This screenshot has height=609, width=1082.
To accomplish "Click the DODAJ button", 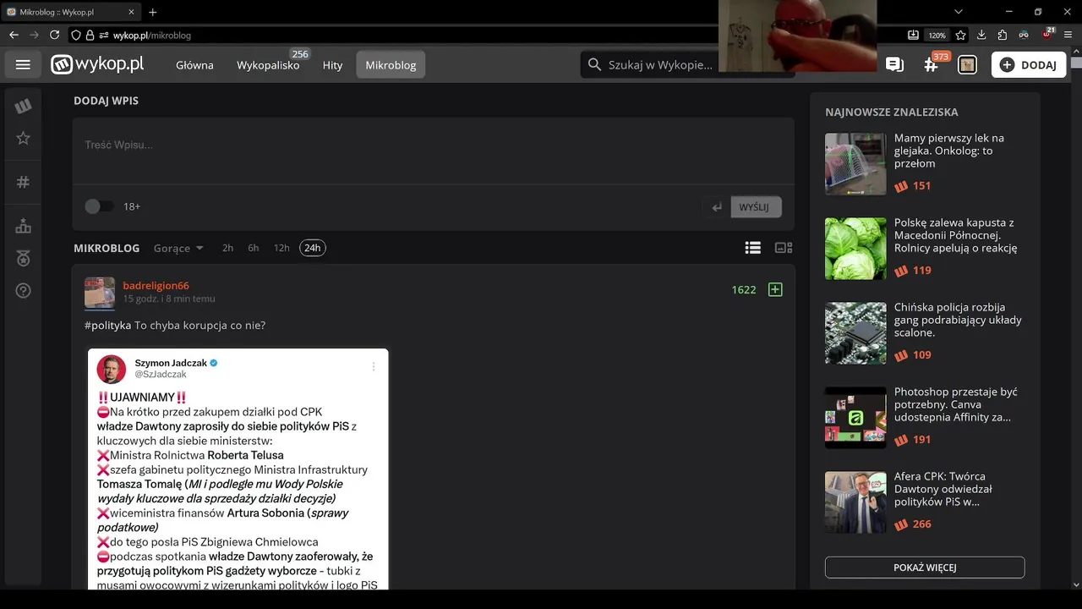I will pos(1029,64).
